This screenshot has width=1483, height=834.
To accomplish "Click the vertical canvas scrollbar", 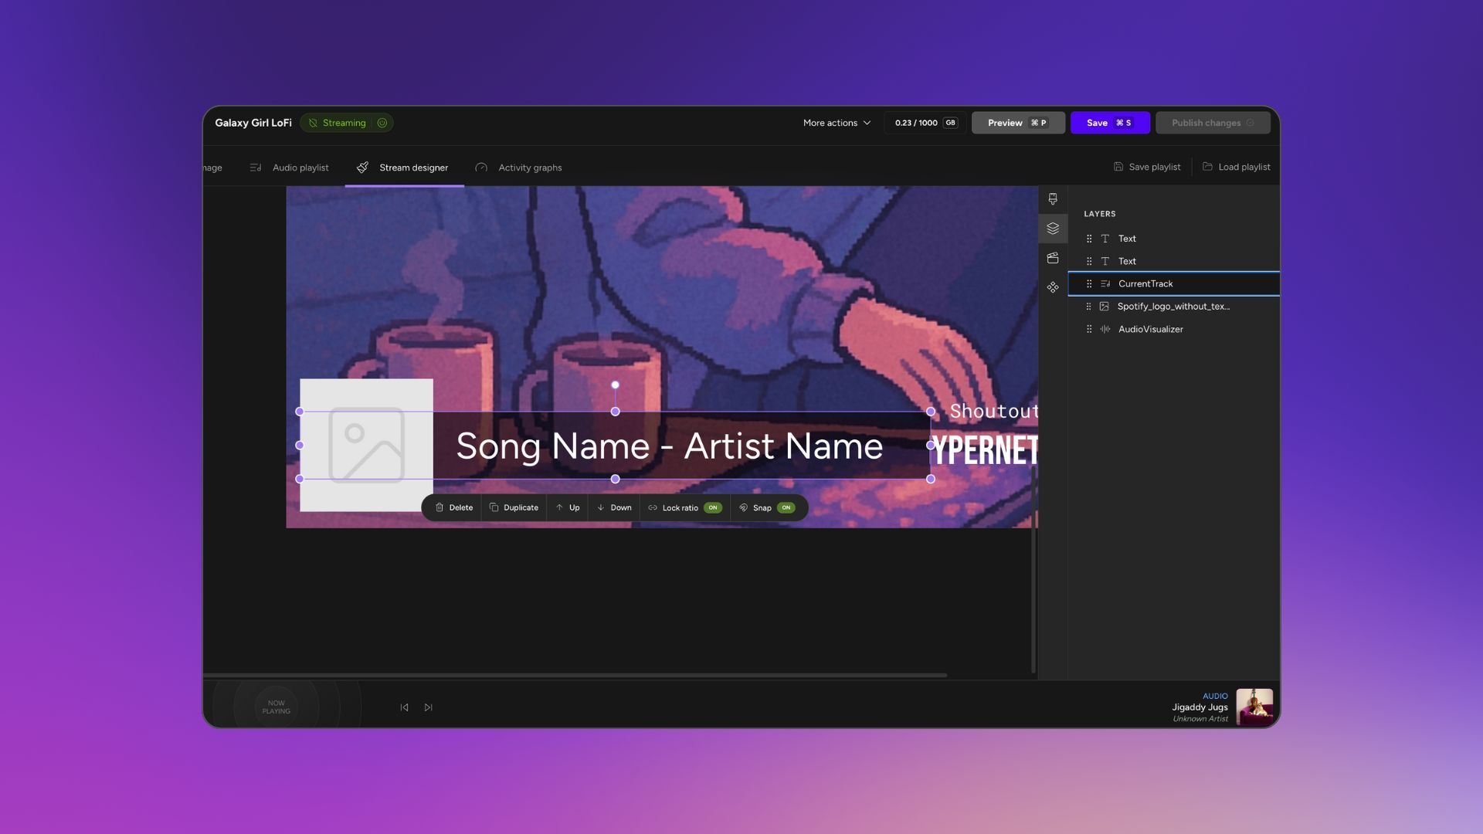I will click(1033, 569).
